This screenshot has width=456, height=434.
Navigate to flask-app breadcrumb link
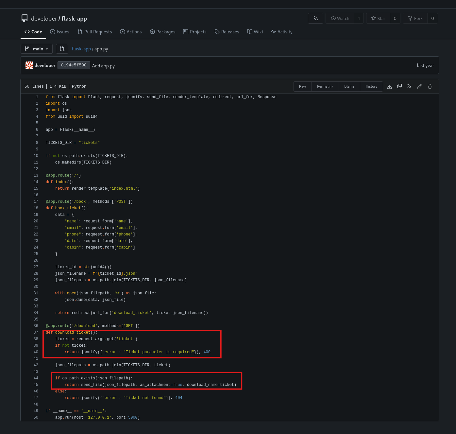pos(81,49)
